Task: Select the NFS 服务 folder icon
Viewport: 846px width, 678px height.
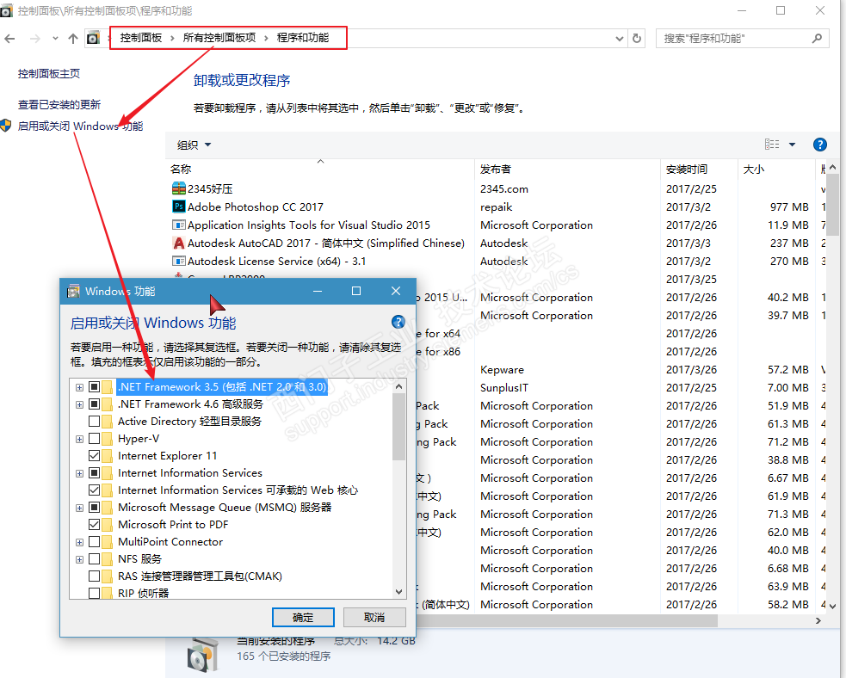Action: click(108, 558)
